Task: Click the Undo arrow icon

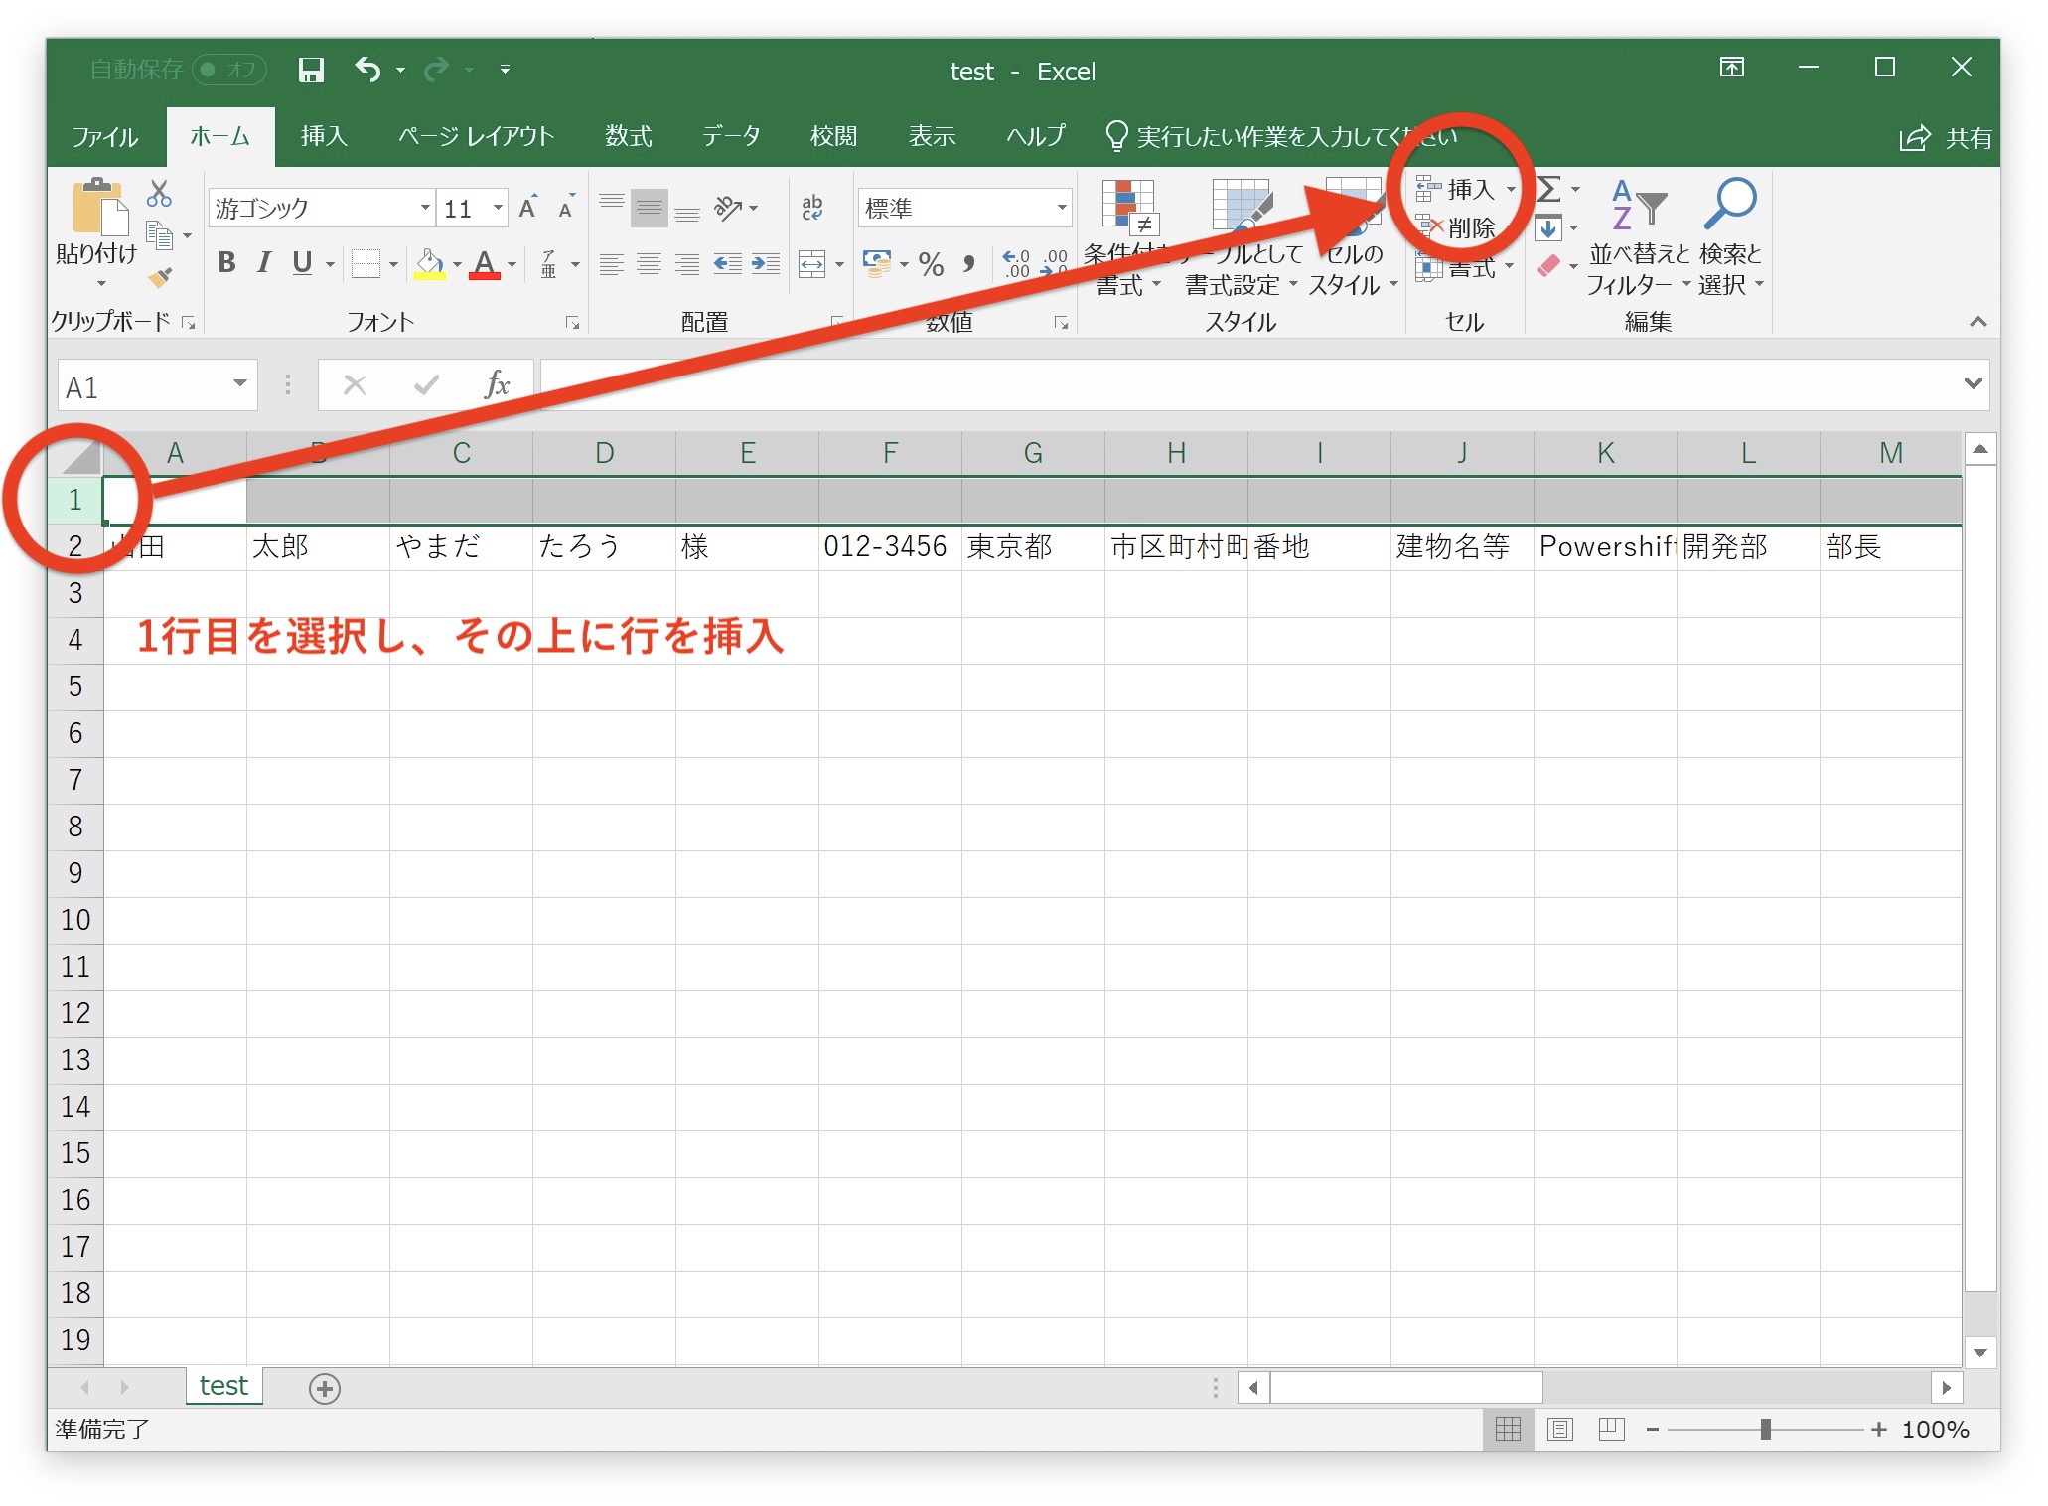Action: coord(367,70)
